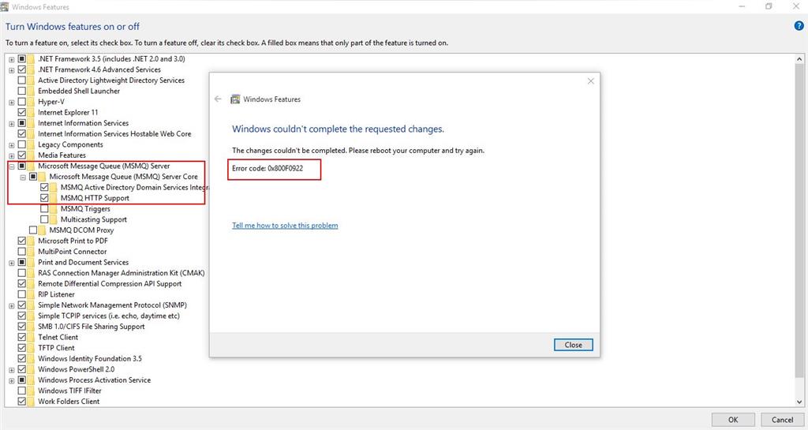This screenshot has width=808, height=430.
Task: Click the vertical scrollbar track of the feature list
Action: tap(799, 230)
